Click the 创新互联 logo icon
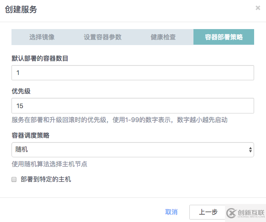The image size is (266, 222). [231, 213]
